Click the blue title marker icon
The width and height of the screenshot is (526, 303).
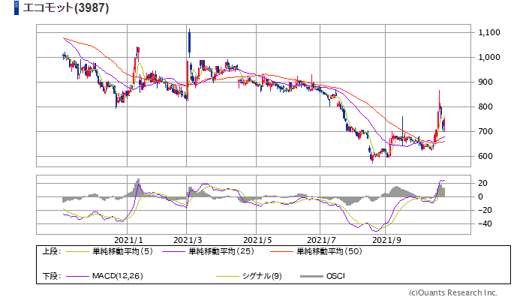7,9
